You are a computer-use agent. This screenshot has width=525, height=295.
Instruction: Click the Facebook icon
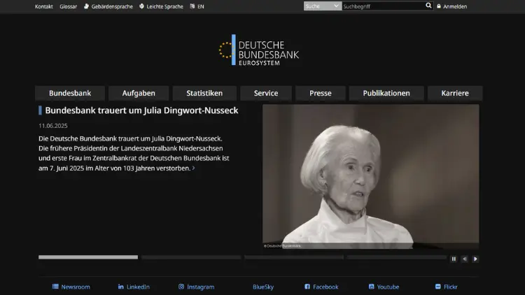click(x=307, y=287)
